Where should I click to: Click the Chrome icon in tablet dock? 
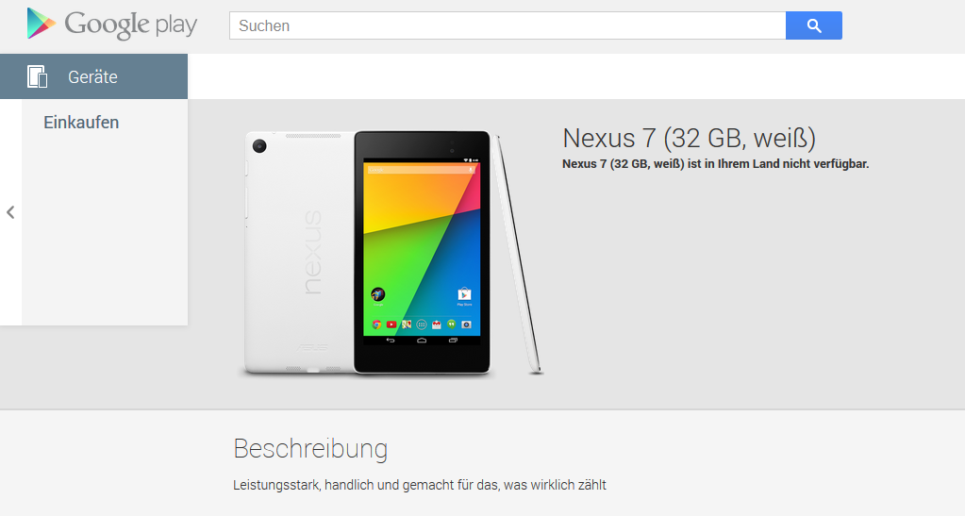376,325
